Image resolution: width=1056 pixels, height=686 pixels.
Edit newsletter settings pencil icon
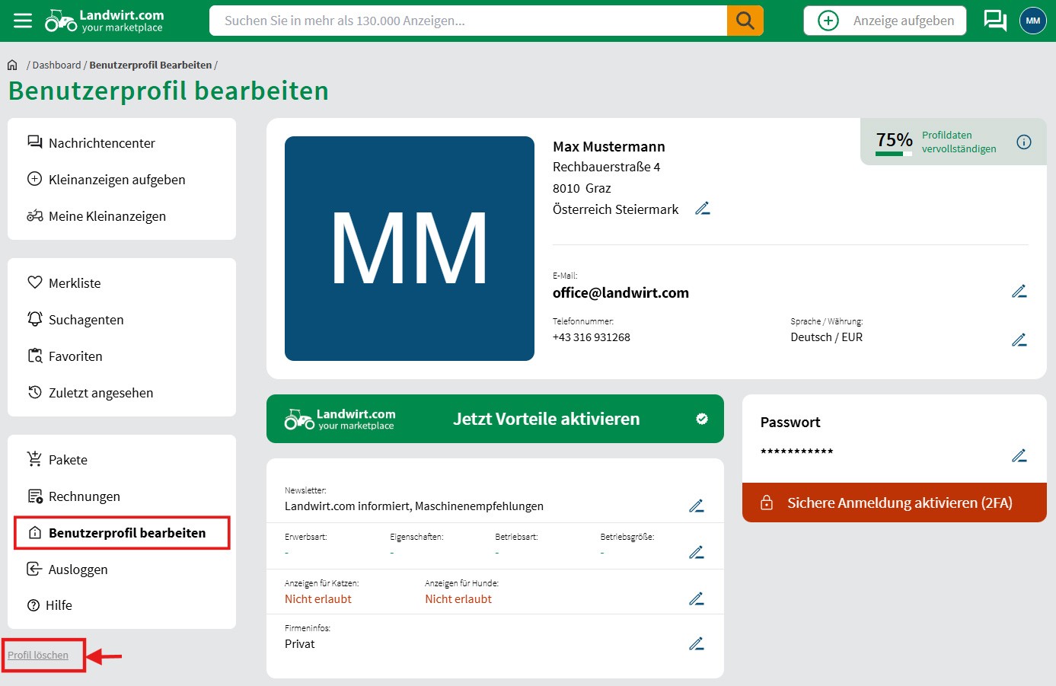tap(696, 506)
